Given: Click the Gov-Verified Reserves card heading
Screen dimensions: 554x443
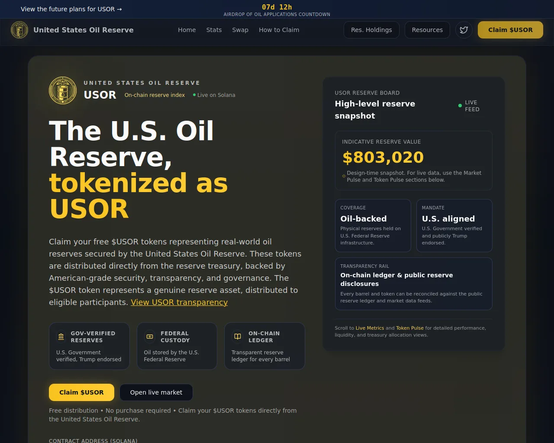Looking at the screenshot, I should point(93,337).
